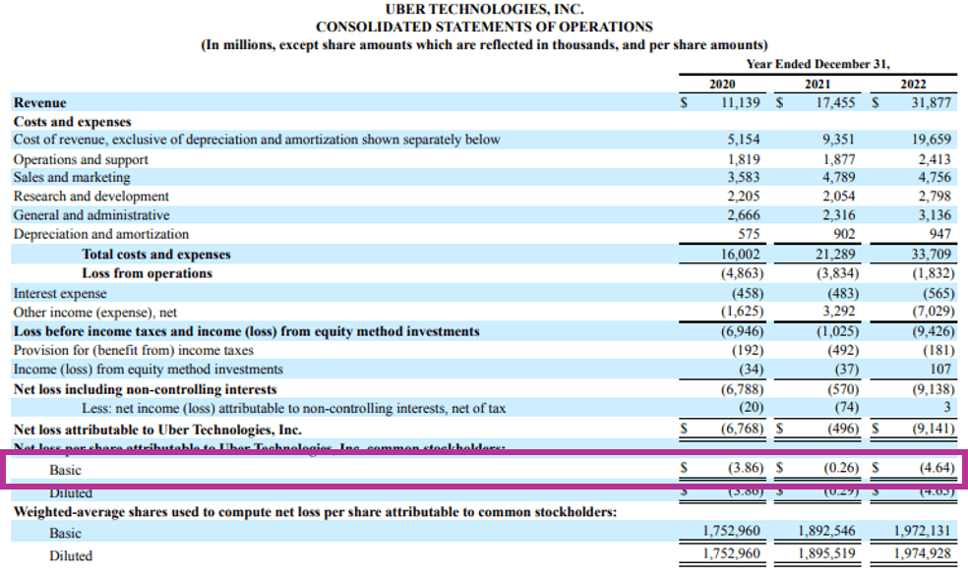Select Provision for income taxes label
Screen dimensions: 968x577
(134, 350)
